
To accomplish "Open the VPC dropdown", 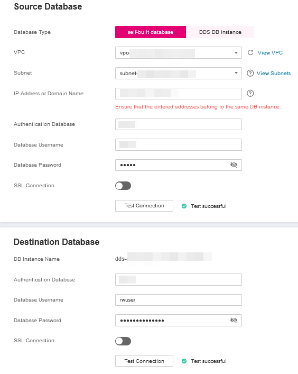I will point(179,53).
